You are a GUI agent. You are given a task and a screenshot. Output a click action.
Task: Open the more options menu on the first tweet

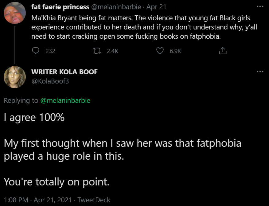[260, 7]
